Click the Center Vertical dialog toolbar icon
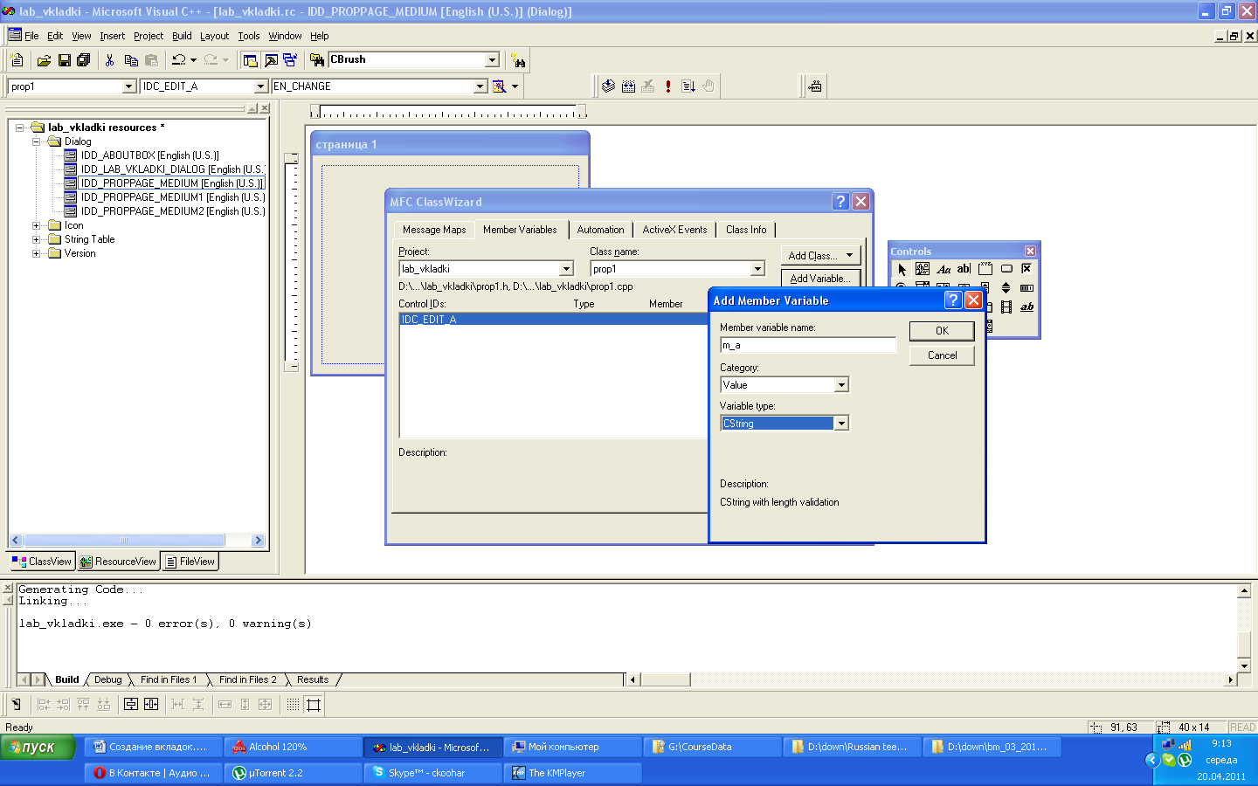 coord(130,704)
